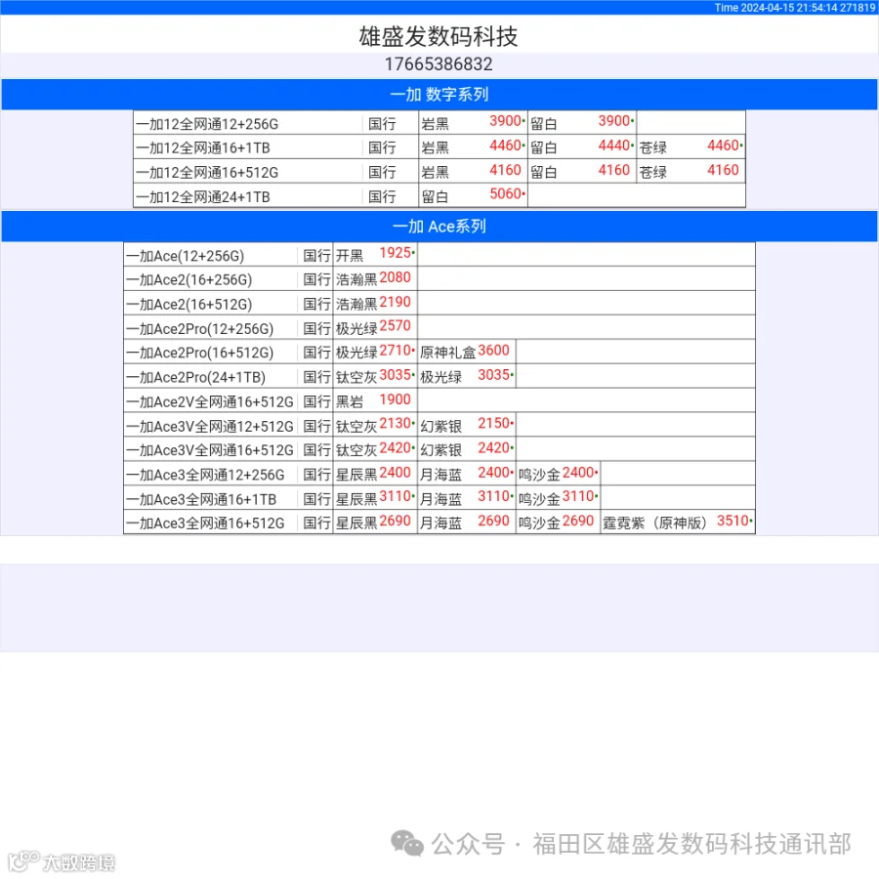The image size is (879, 879).
Task: Click 星辰黑 price 2400
Action: pos(396,473)
